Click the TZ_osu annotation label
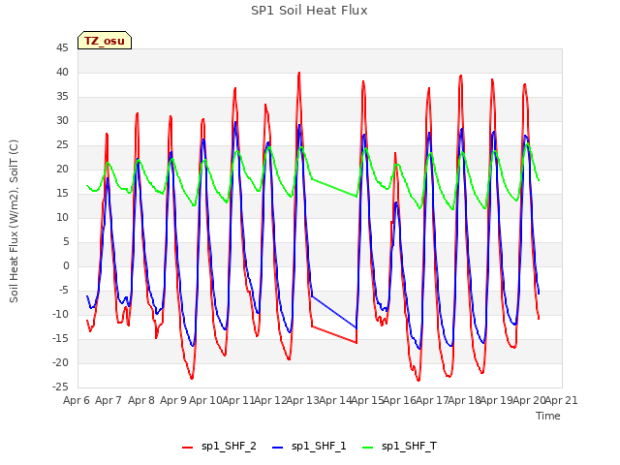The image size is (620, 465). pos(105,41)
